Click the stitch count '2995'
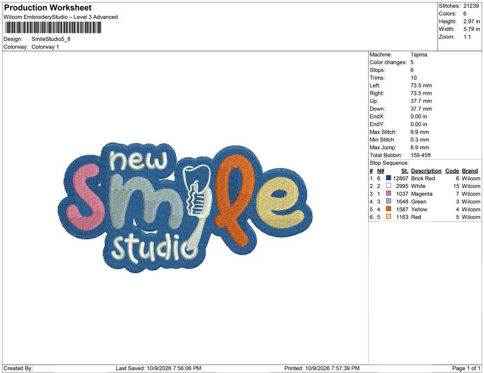Image resolution: width=484 pixels, height=373 pixels. (402, 186)
